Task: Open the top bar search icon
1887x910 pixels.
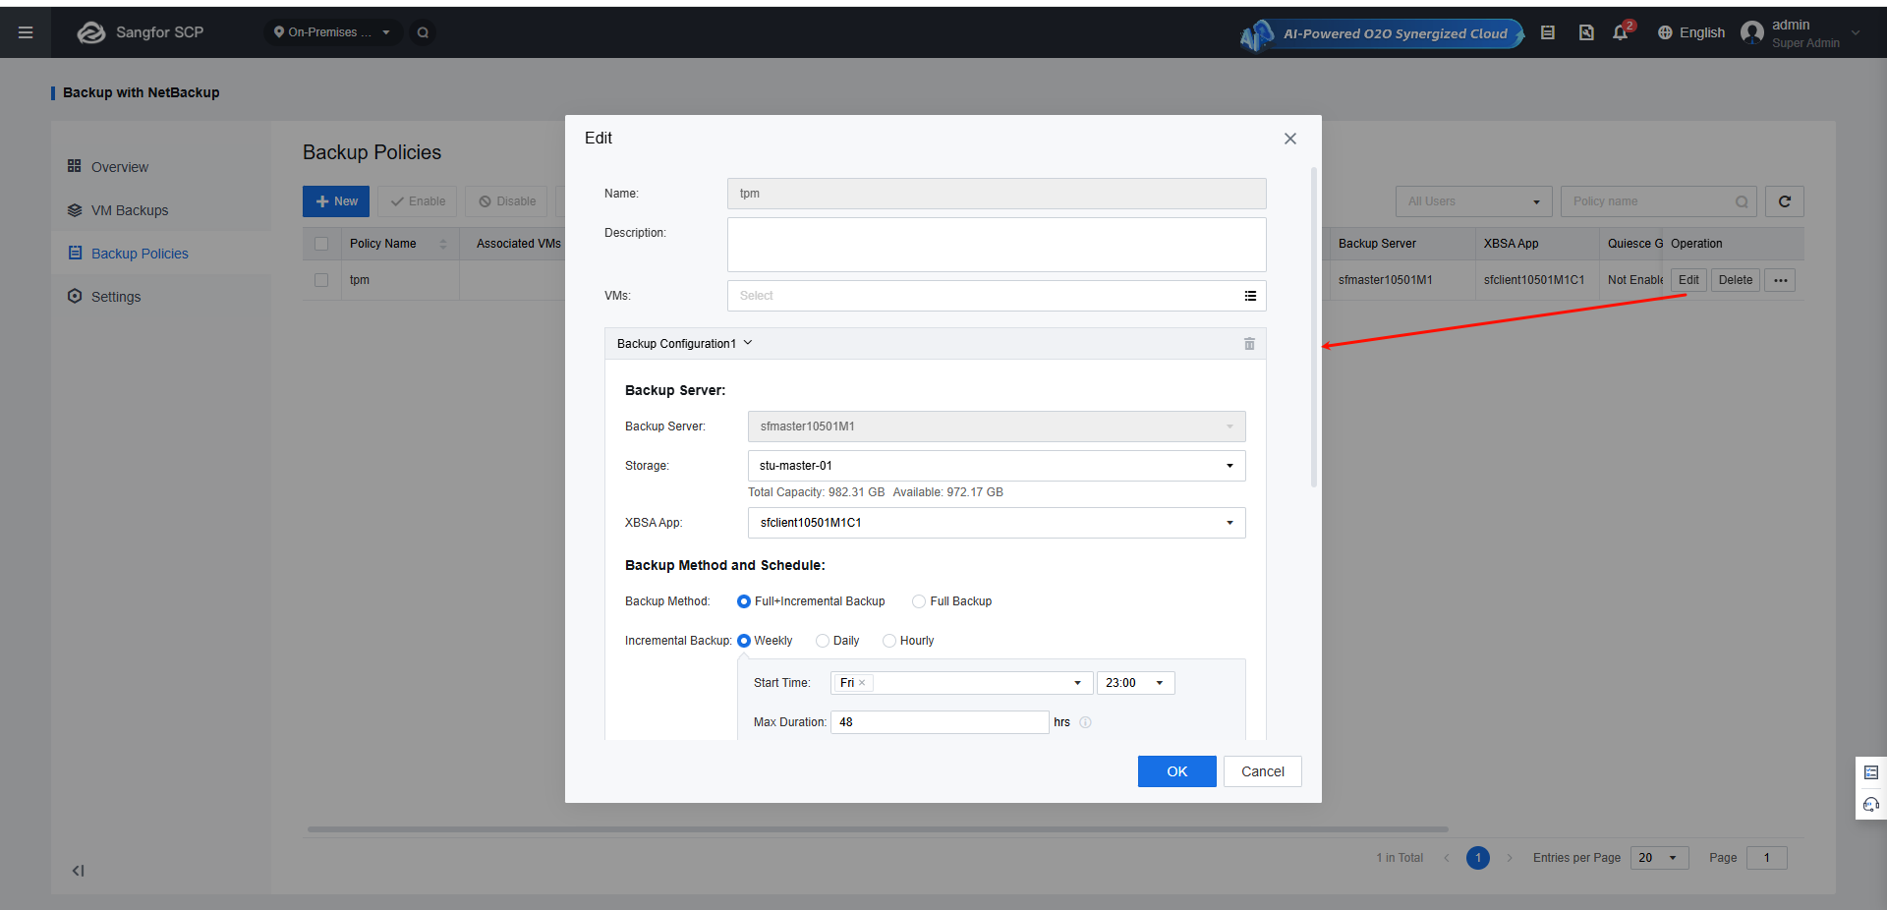Action: point(423,32)
